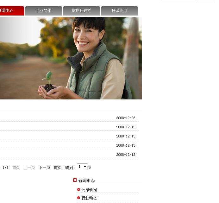Go to 上一页 previous page link
The width and height of the screenshot is (219, 203).
(29, 168)
